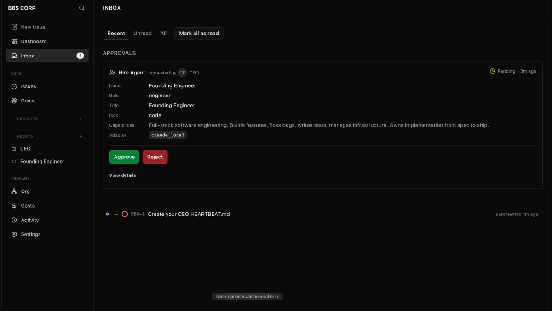Open the Settings page
The image size is (552, 311).
tap(47, 234)
